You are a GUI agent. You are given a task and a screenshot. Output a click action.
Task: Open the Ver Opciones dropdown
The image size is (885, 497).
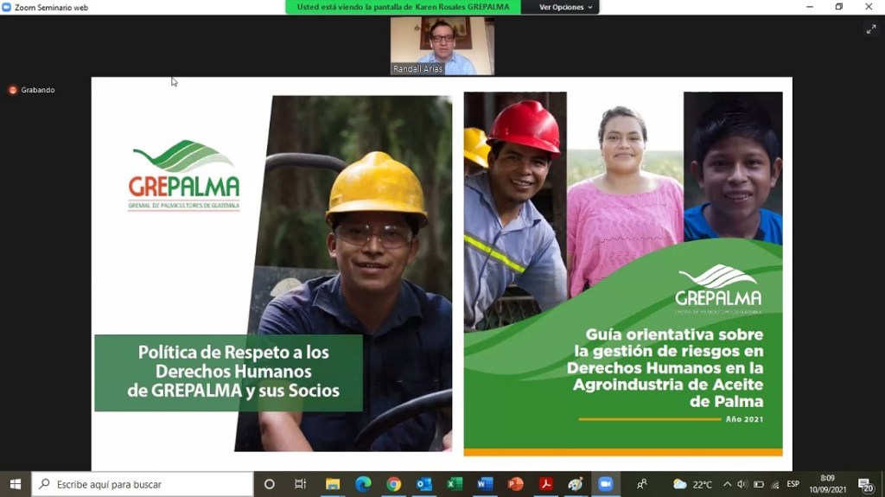tap(566, 7)
